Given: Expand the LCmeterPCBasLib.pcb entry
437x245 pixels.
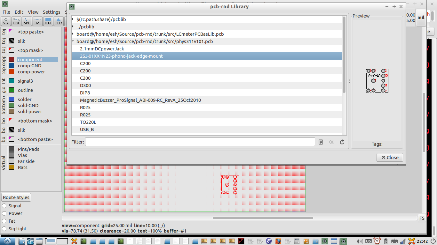Looking at the screenshot, I should (73, 34).
